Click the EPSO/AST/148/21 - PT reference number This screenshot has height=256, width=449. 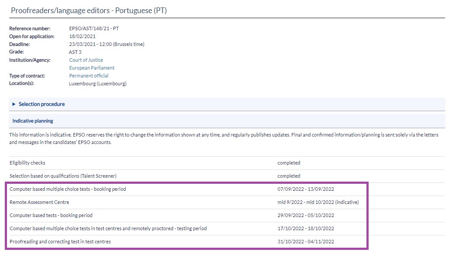coord(94,28)
